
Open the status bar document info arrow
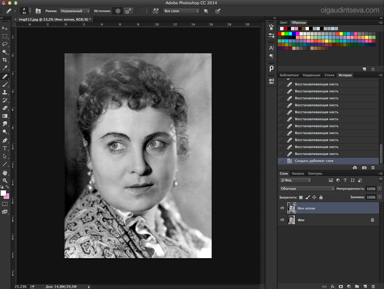tap(89, 287)
